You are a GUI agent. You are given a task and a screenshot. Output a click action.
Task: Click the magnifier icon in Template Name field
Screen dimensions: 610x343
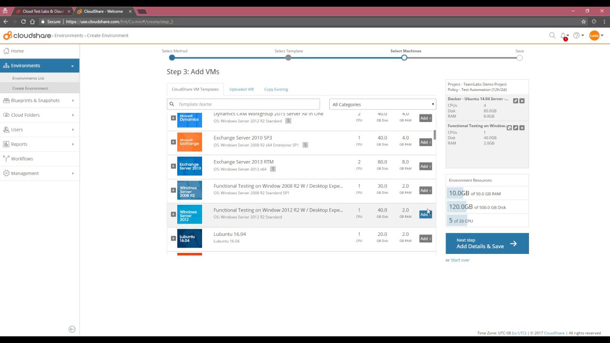(x=172, y=104)
